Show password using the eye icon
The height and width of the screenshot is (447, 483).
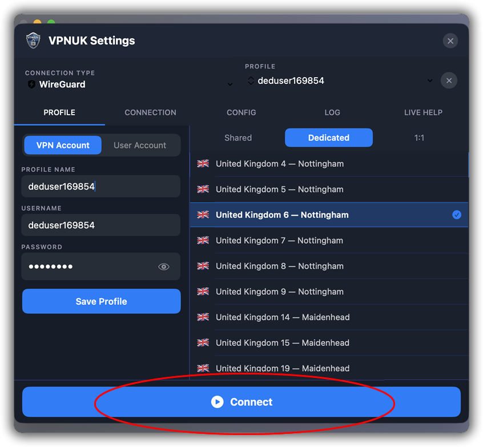163,267
